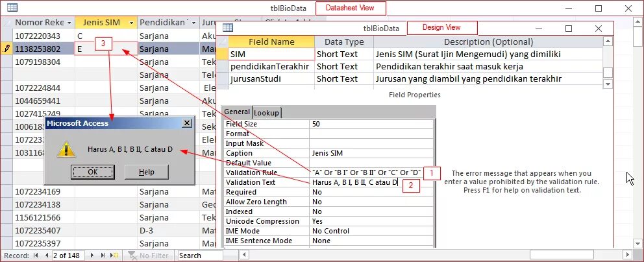The image size is (644, 262).
Task: Click the Field Size value 50
Action: click(x=371, y=124)
